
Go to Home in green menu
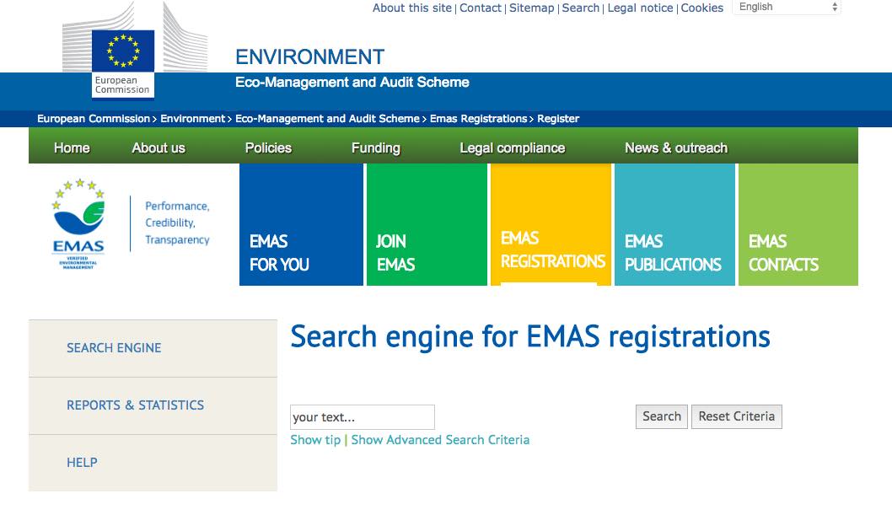(x=72, y=147)
